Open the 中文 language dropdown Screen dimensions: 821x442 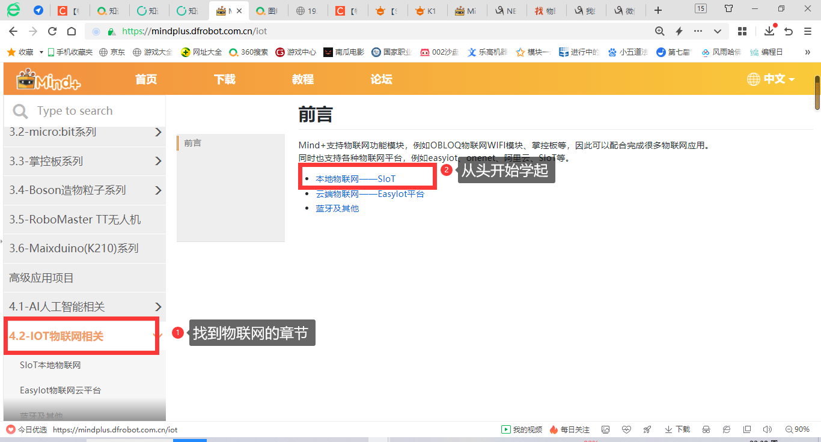[779, 79]
